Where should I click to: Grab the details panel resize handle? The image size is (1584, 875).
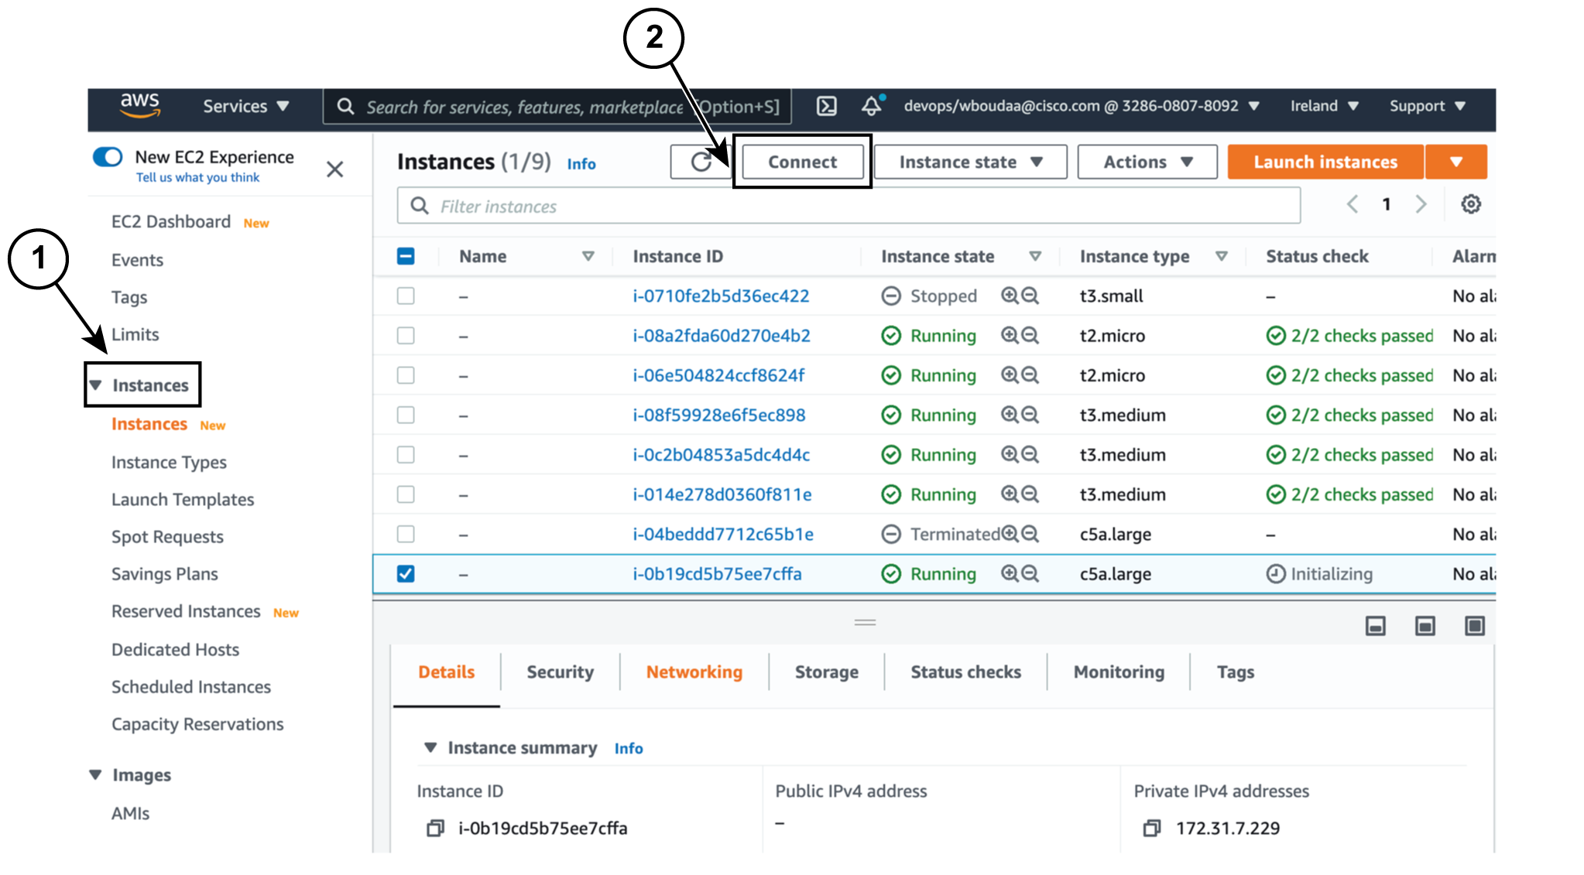coord(865,622)
